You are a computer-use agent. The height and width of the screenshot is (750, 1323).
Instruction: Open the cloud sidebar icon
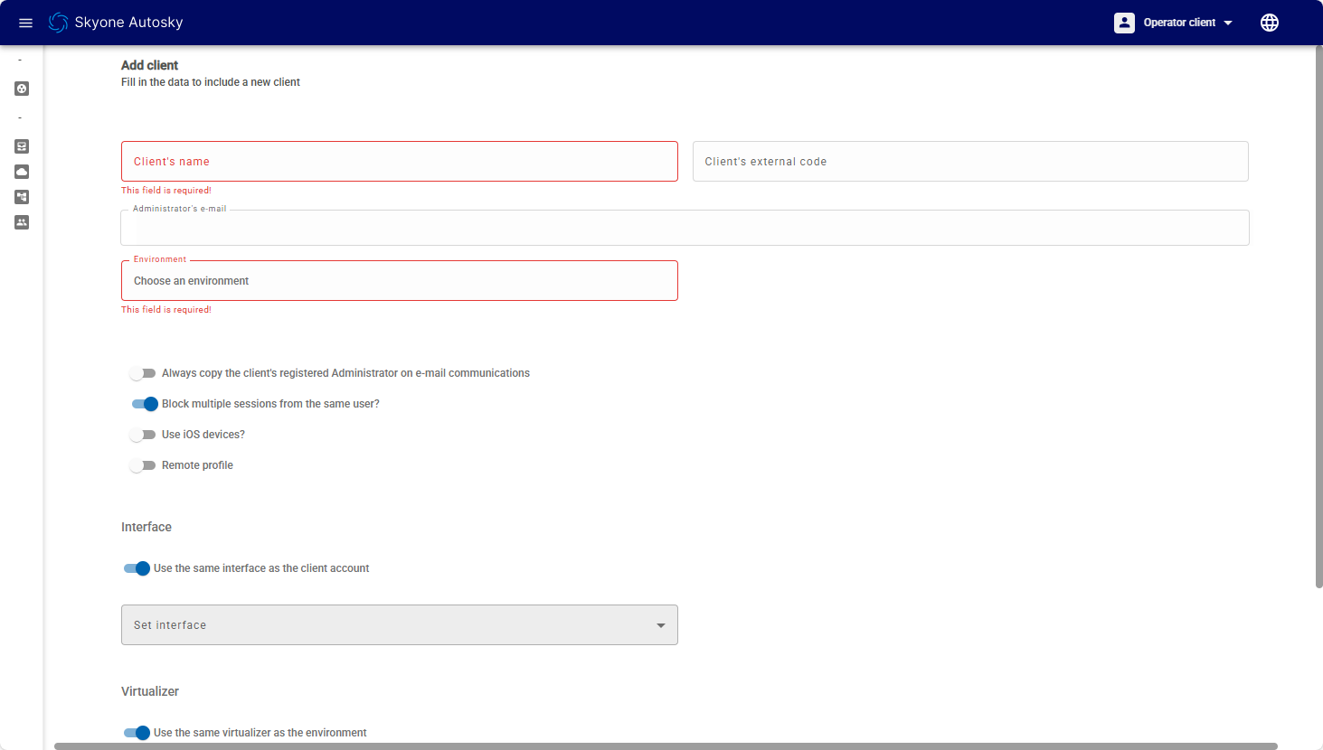point(22,172)
